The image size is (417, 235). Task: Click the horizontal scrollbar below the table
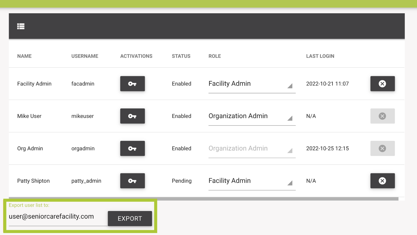[203, 199]
